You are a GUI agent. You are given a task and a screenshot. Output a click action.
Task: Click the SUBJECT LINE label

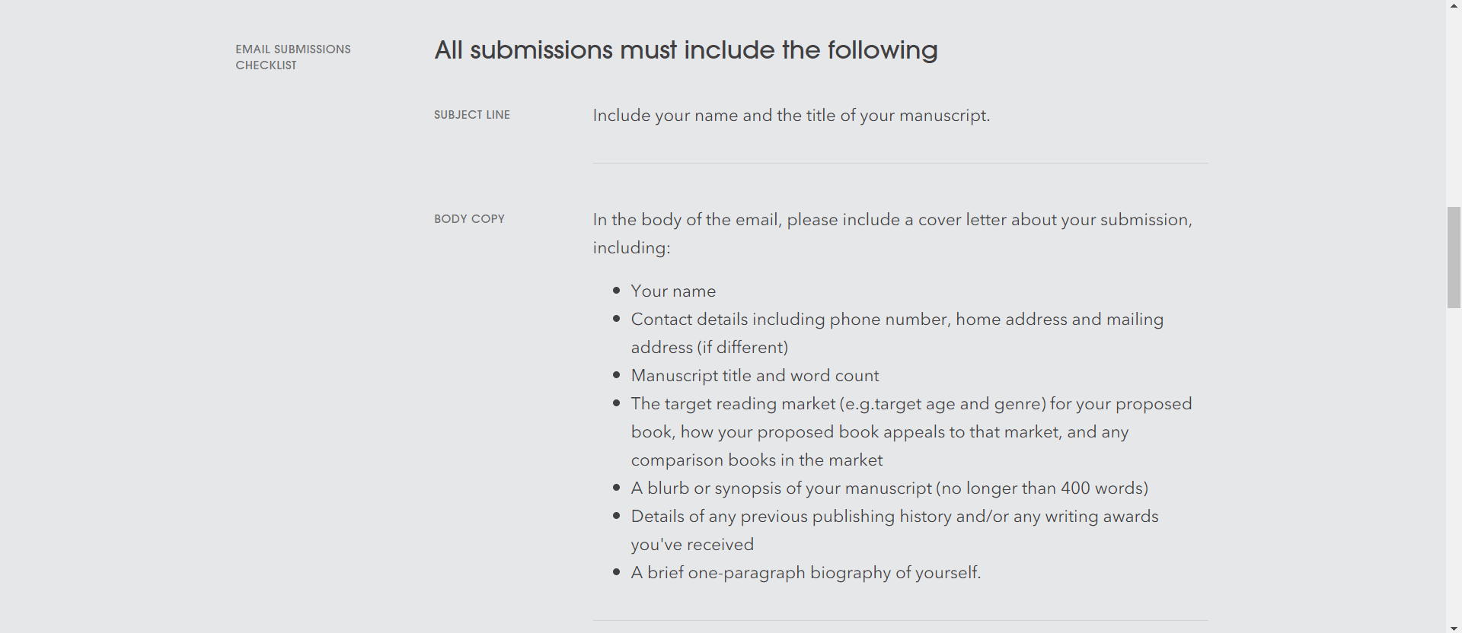(x=472, y=115)
